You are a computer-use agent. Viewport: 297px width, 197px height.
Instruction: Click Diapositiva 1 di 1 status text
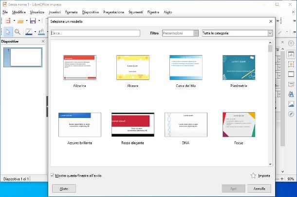tap(16, 179)
